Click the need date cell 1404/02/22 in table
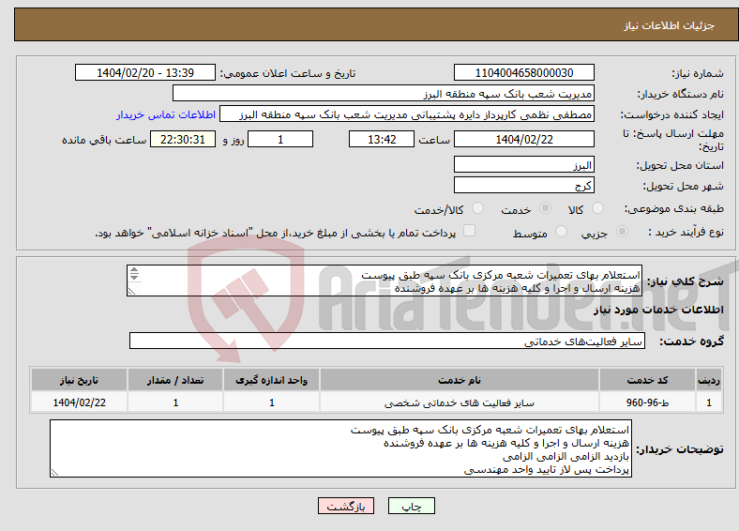 (79, 402)
